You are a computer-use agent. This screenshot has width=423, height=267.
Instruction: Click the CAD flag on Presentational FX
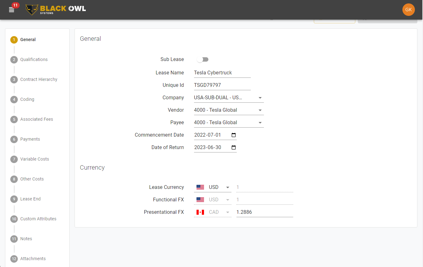click(200, 212)
